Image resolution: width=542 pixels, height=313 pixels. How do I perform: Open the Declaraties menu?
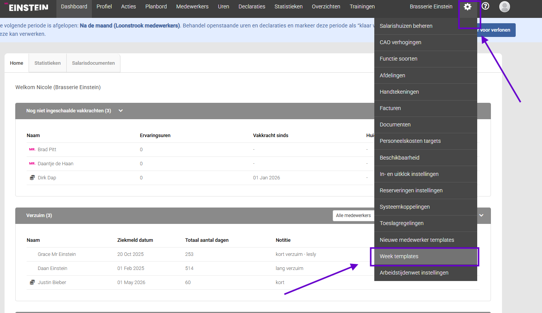pos(252,6)
